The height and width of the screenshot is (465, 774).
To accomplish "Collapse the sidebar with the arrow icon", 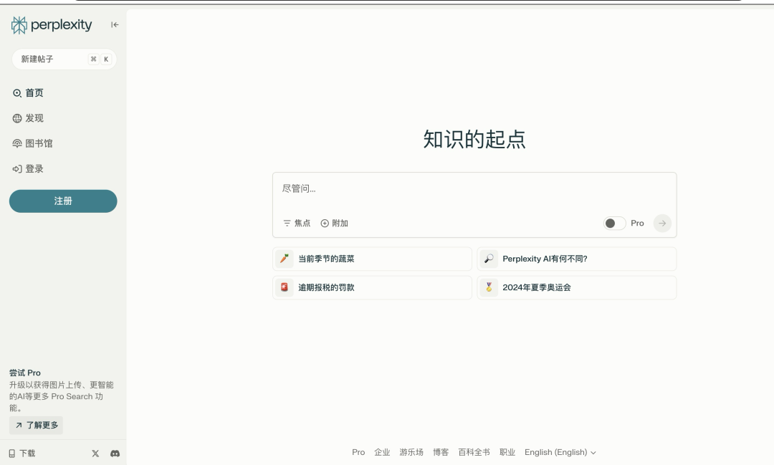I will click(115, 25).
